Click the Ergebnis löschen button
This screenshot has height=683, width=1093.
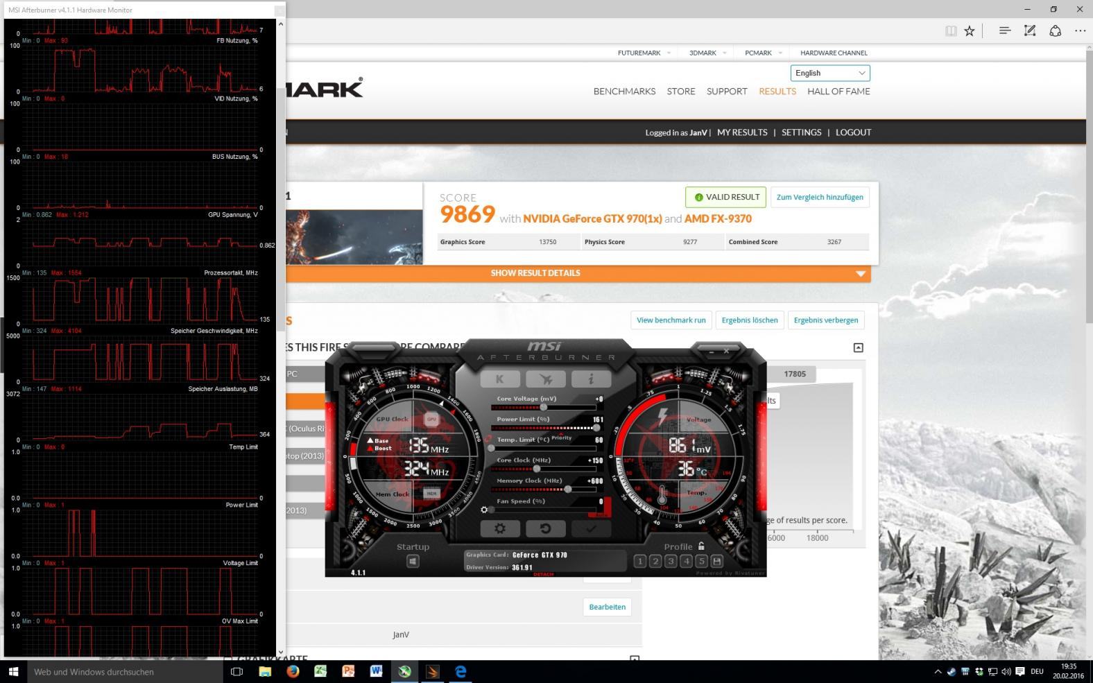tap(750, 320)
